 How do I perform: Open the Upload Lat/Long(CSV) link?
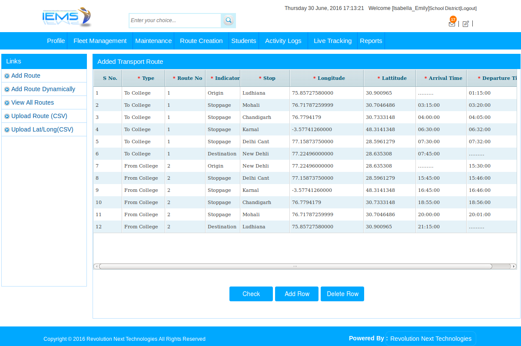[x=42, y=129]
